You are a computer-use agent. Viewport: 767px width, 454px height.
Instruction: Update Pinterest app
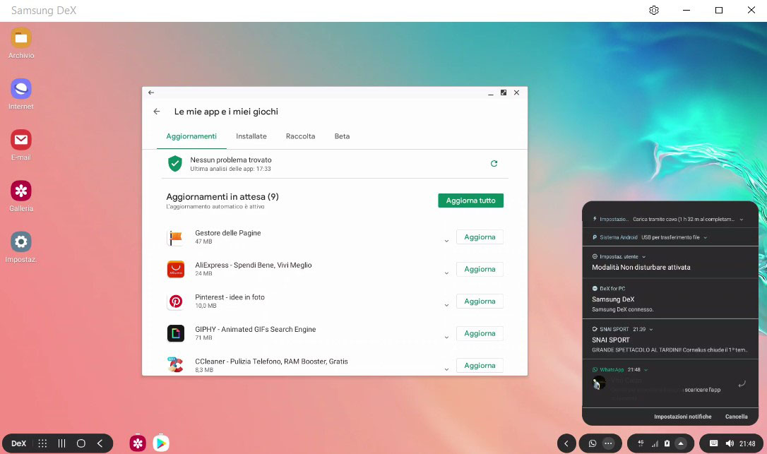[480, 301]
